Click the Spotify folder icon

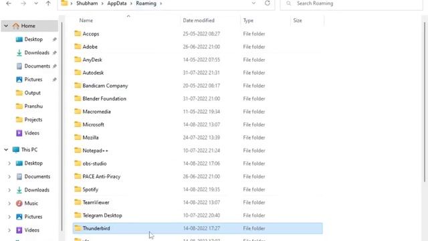pyautogui.click(x=78, y=189)
